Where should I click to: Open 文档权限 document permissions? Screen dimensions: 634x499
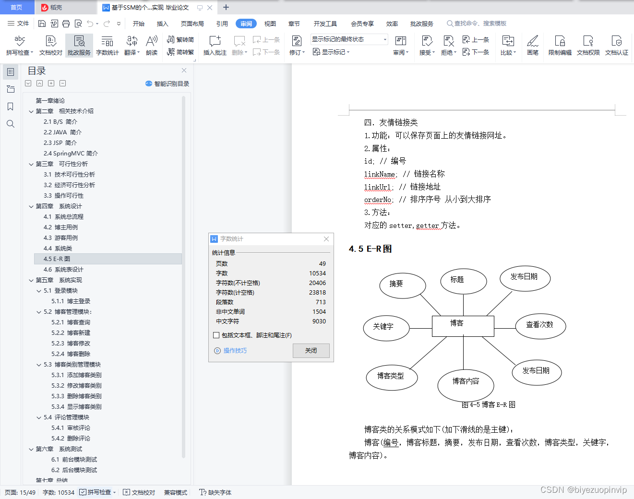pos(588,46)
